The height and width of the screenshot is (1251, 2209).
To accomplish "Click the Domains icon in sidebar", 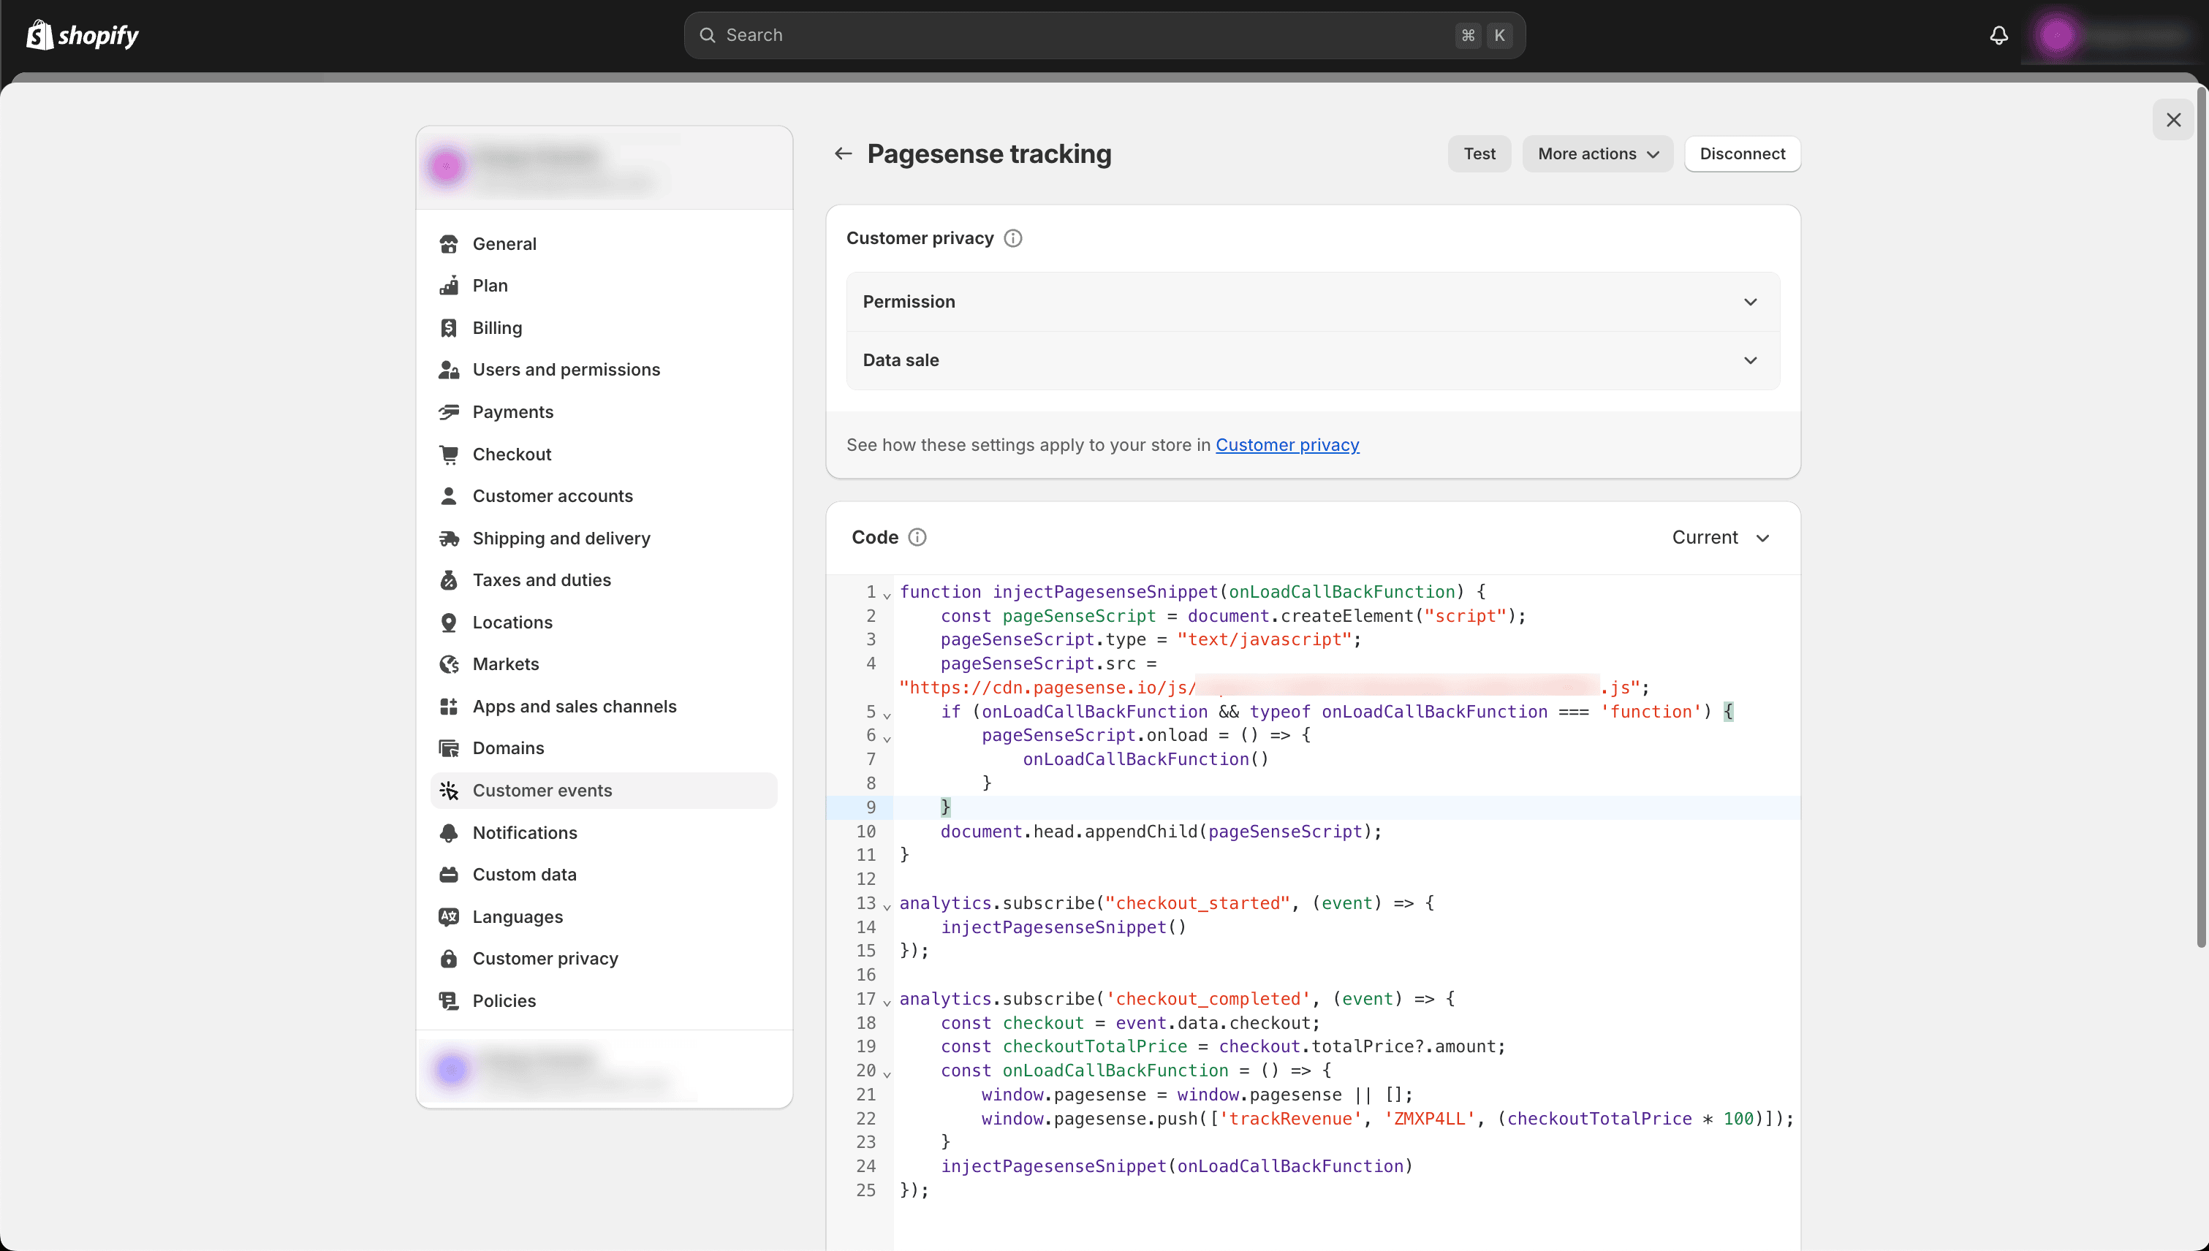I will [449, 748].
